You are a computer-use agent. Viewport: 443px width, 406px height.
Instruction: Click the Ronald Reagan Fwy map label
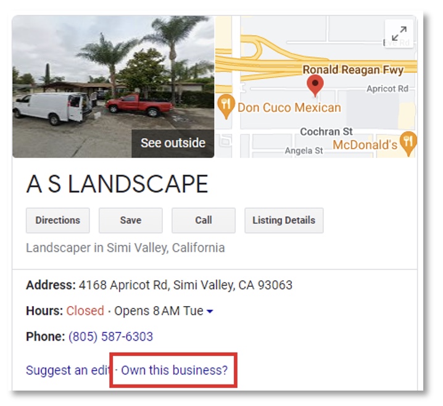coord(353,70)
